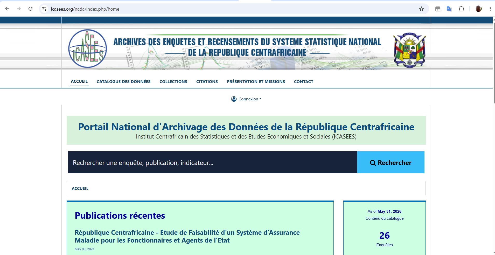Click the Portail National d'Archivage title
The height and width of the screenshot is (255, 495).
pos(246,127)
